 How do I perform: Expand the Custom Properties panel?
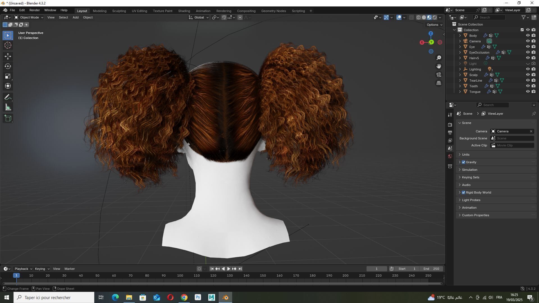(x=496, y=215)
